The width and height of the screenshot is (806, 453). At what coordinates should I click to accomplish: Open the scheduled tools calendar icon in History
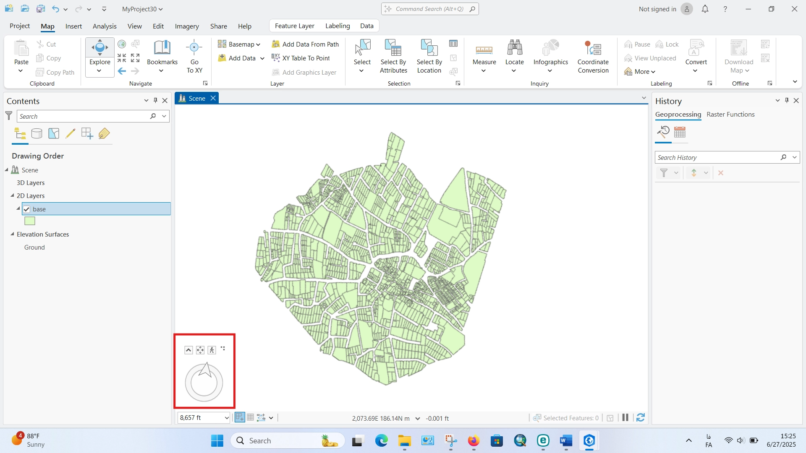tap(680, 133)
